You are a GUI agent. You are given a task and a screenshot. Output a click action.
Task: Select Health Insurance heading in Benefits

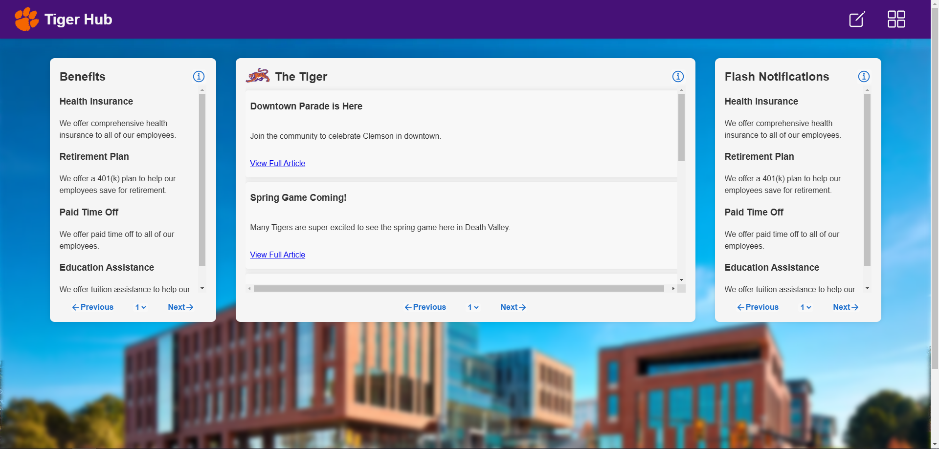[96, 102]
